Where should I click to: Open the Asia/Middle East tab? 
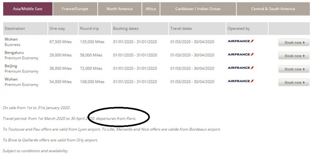point(28,9)
